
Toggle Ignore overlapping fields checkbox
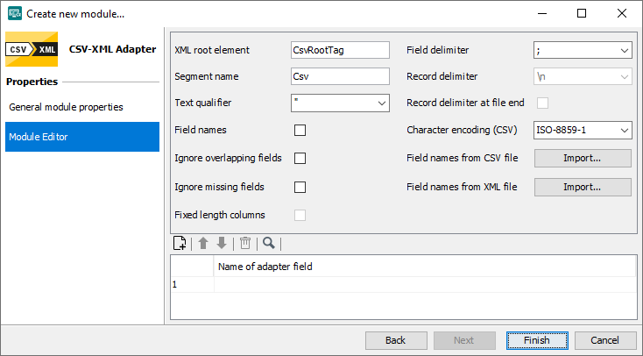pos(300,159)
